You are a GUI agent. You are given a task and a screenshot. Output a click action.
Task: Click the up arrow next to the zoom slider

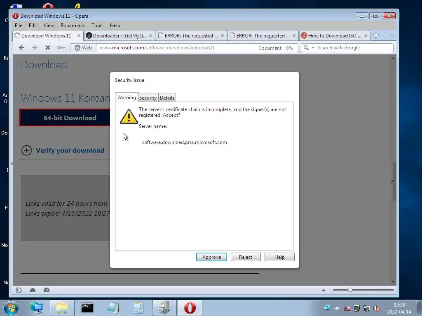324,290
